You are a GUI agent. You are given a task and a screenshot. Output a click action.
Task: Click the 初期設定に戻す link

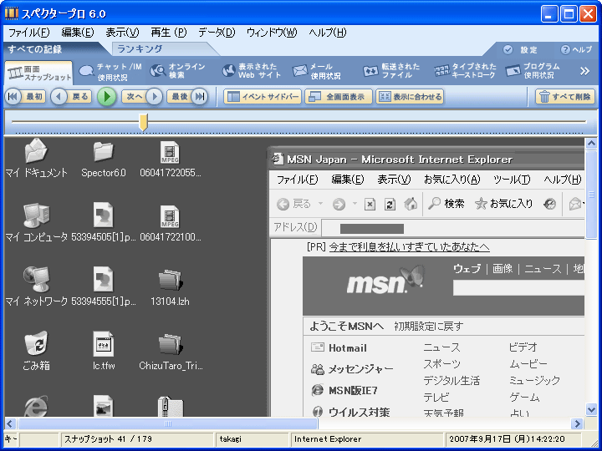point(428,327)
